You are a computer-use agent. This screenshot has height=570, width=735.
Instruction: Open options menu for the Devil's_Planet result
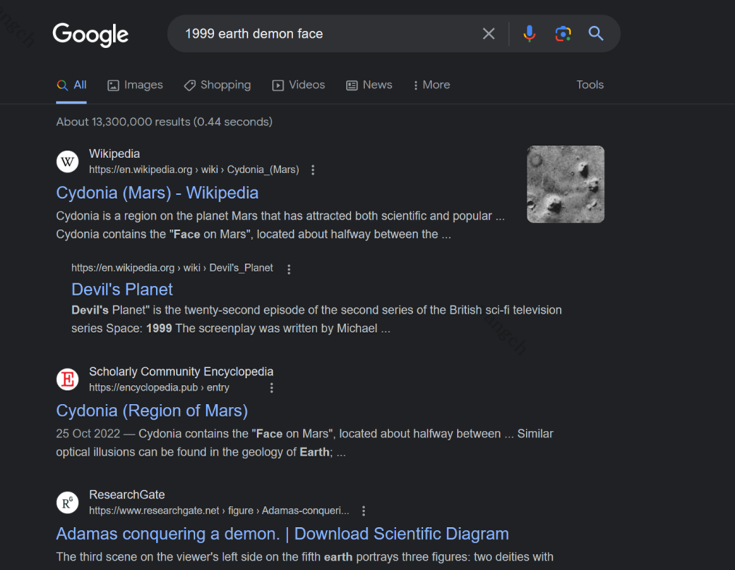point(289,269)
